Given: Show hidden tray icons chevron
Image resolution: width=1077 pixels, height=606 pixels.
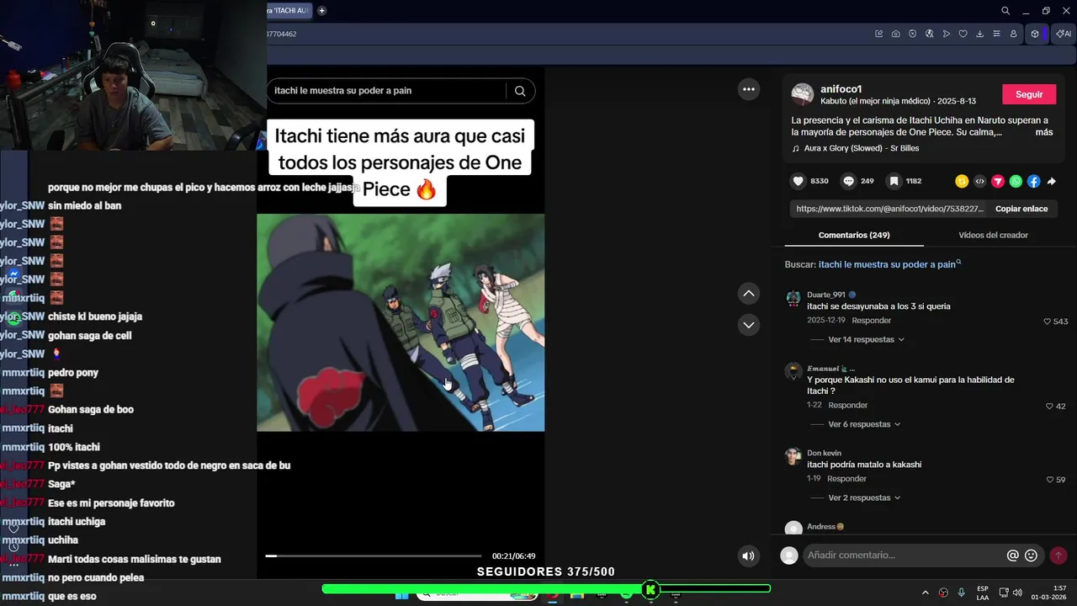Looking at the screenshot, I should [926, 593].
